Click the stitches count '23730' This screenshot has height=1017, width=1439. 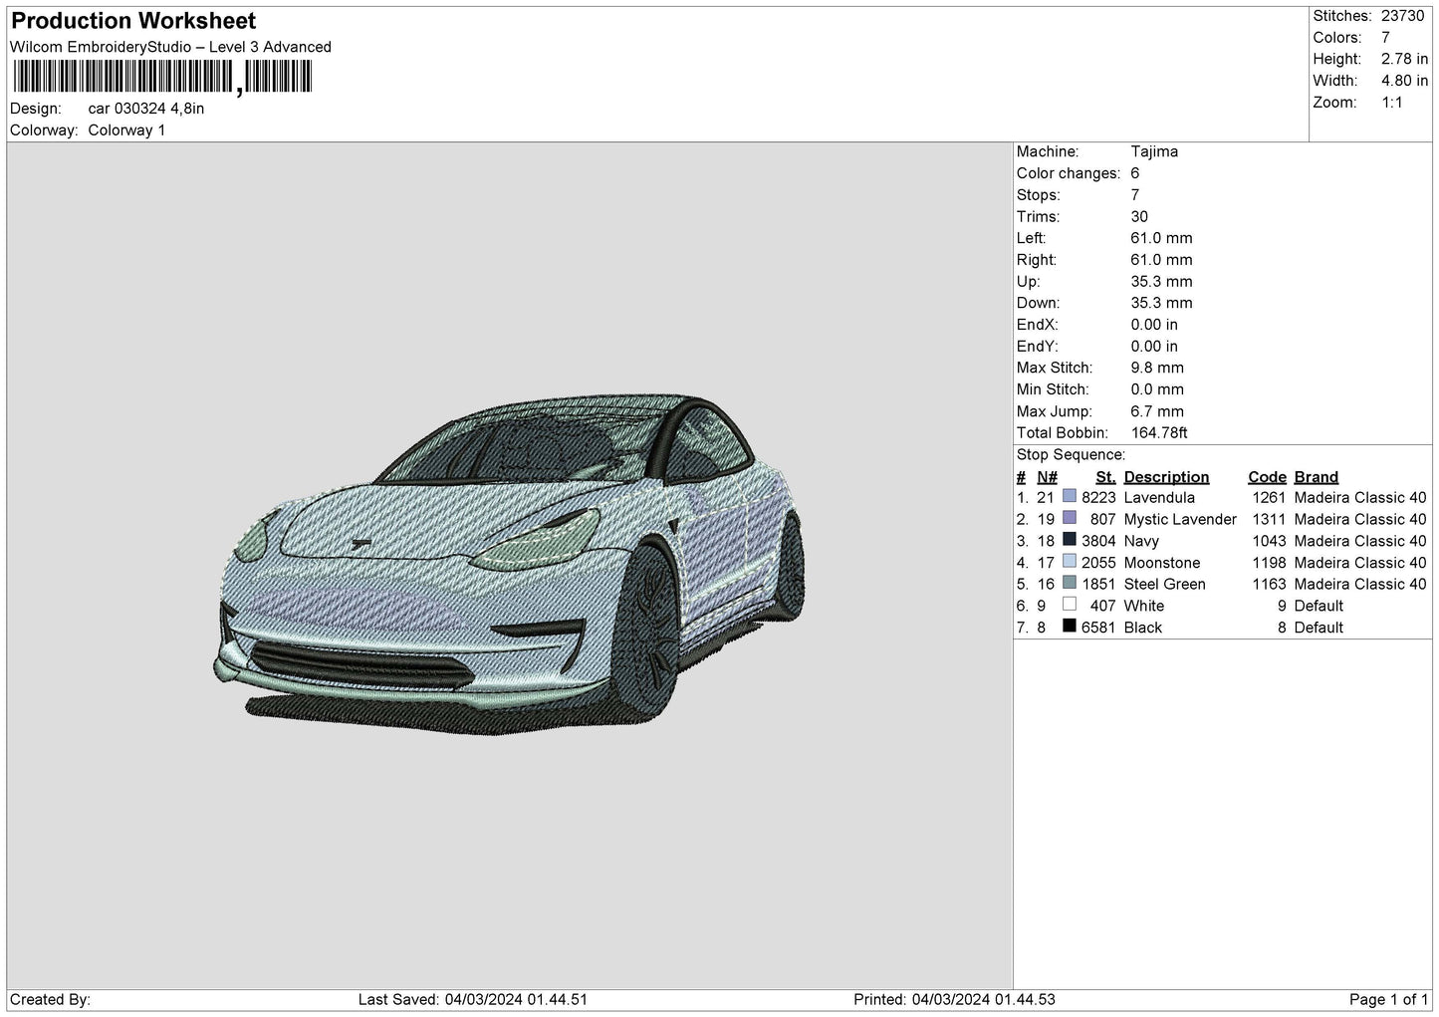(1403, 16)
